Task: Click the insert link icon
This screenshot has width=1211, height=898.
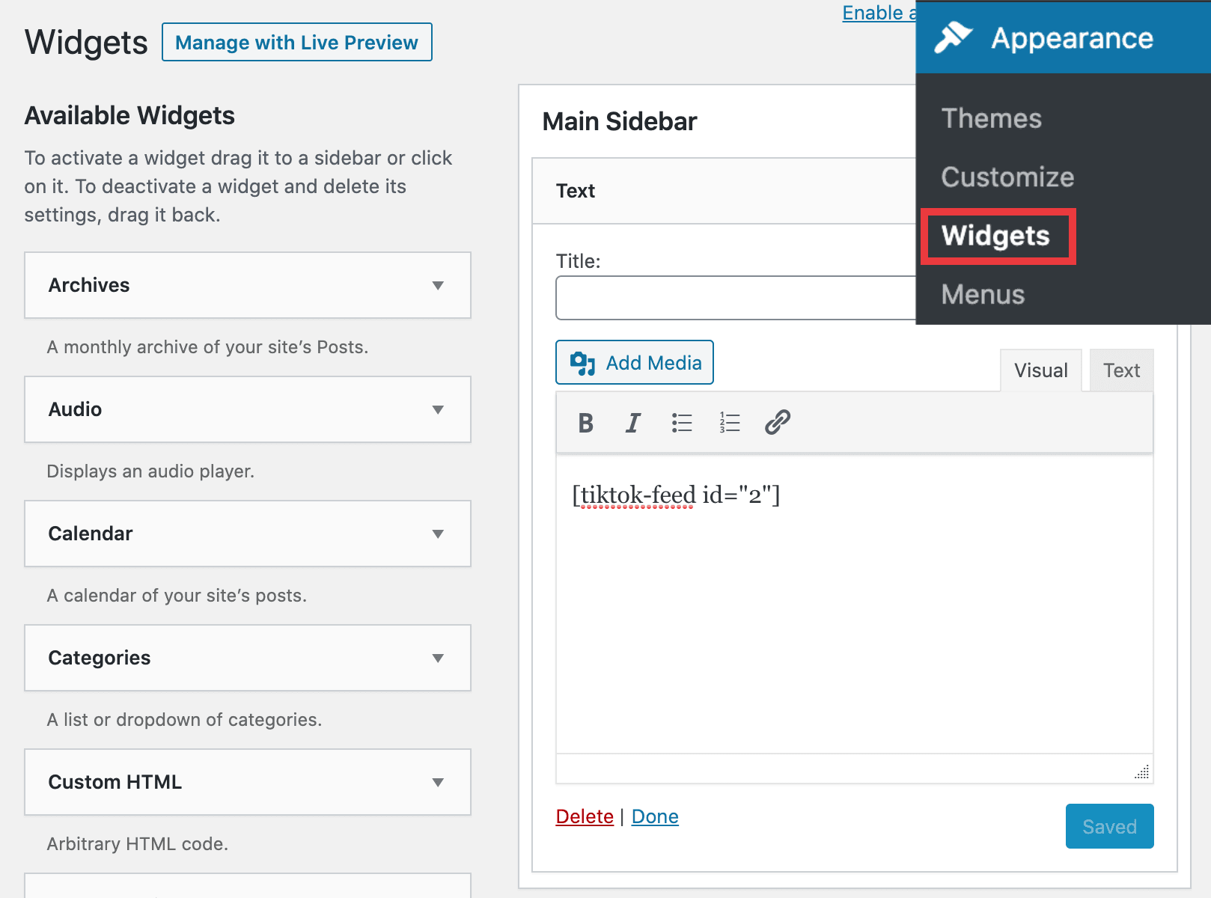Action: pyautogui.click(x=778, y=423)
